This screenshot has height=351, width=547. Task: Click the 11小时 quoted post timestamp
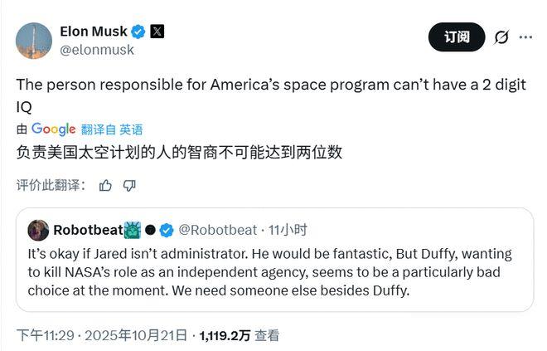click(288, 230)
